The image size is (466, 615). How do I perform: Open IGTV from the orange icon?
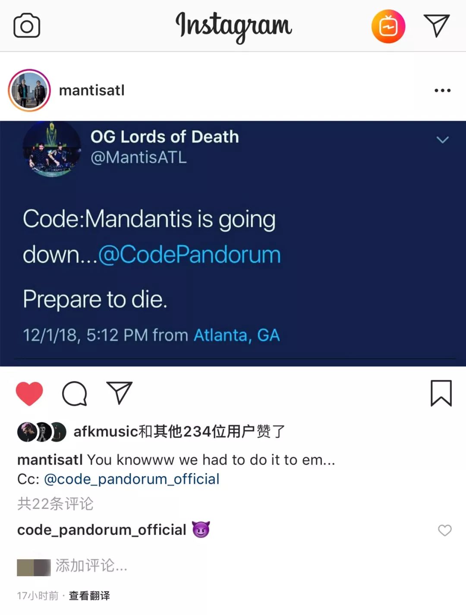388,26
